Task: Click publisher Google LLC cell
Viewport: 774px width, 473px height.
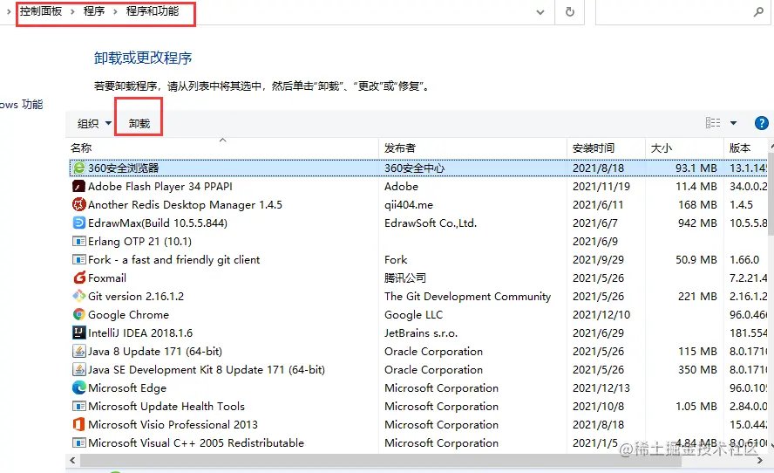Action: (414, 314)
